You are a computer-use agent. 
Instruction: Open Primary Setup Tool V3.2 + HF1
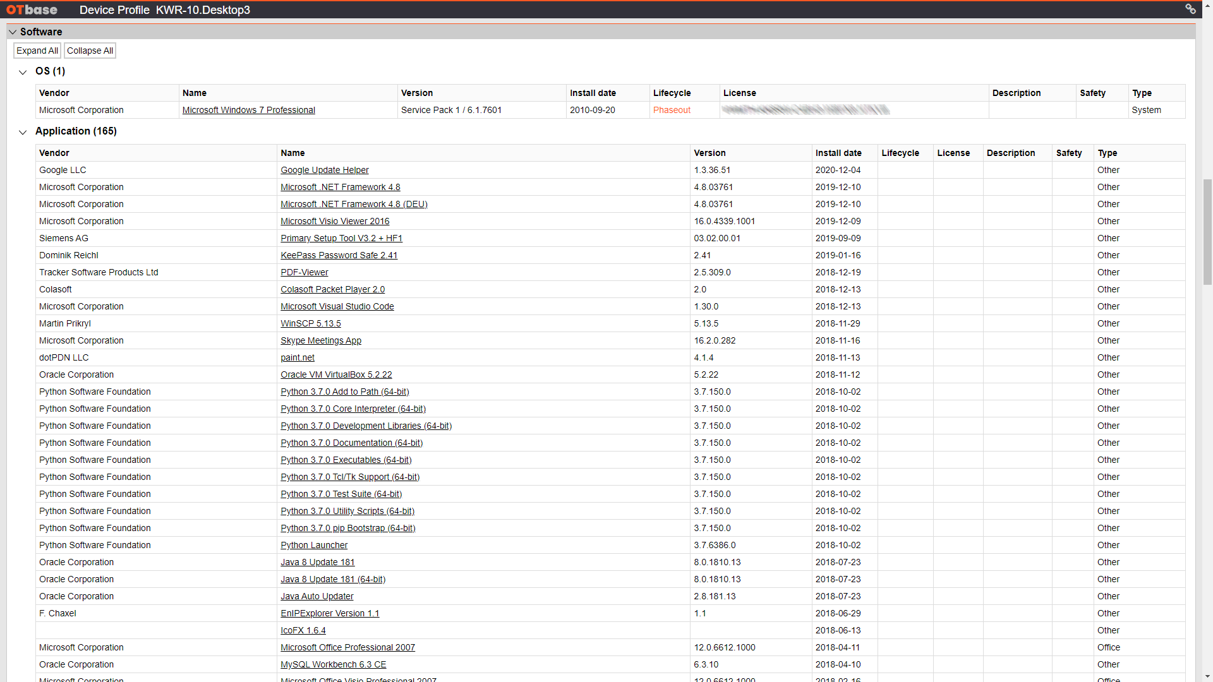[x=341, y=238]
